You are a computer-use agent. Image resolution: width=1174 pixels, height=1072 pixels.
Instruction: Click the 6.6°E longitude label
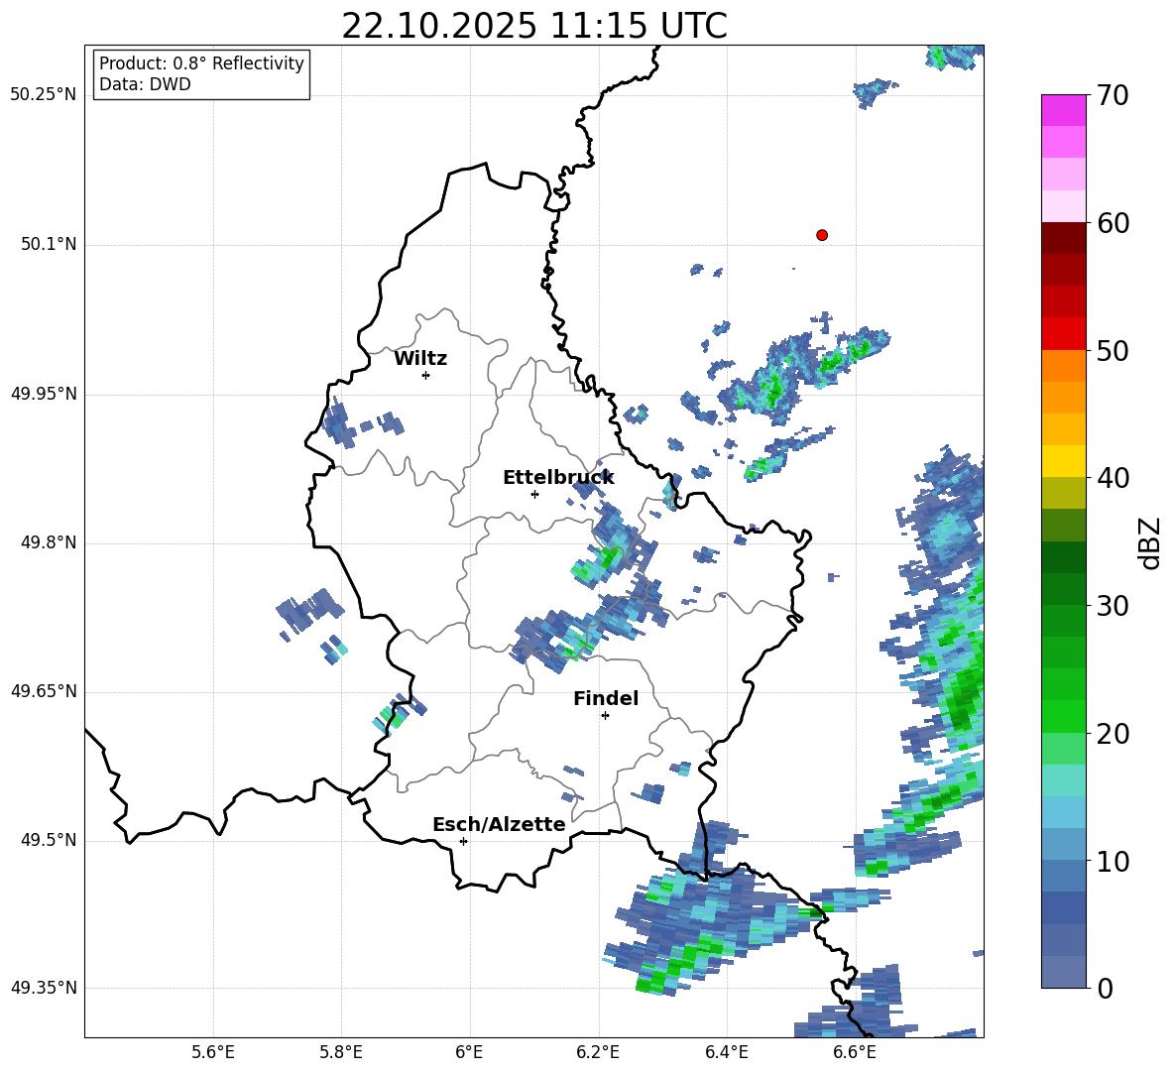(x=855, y=1053)
